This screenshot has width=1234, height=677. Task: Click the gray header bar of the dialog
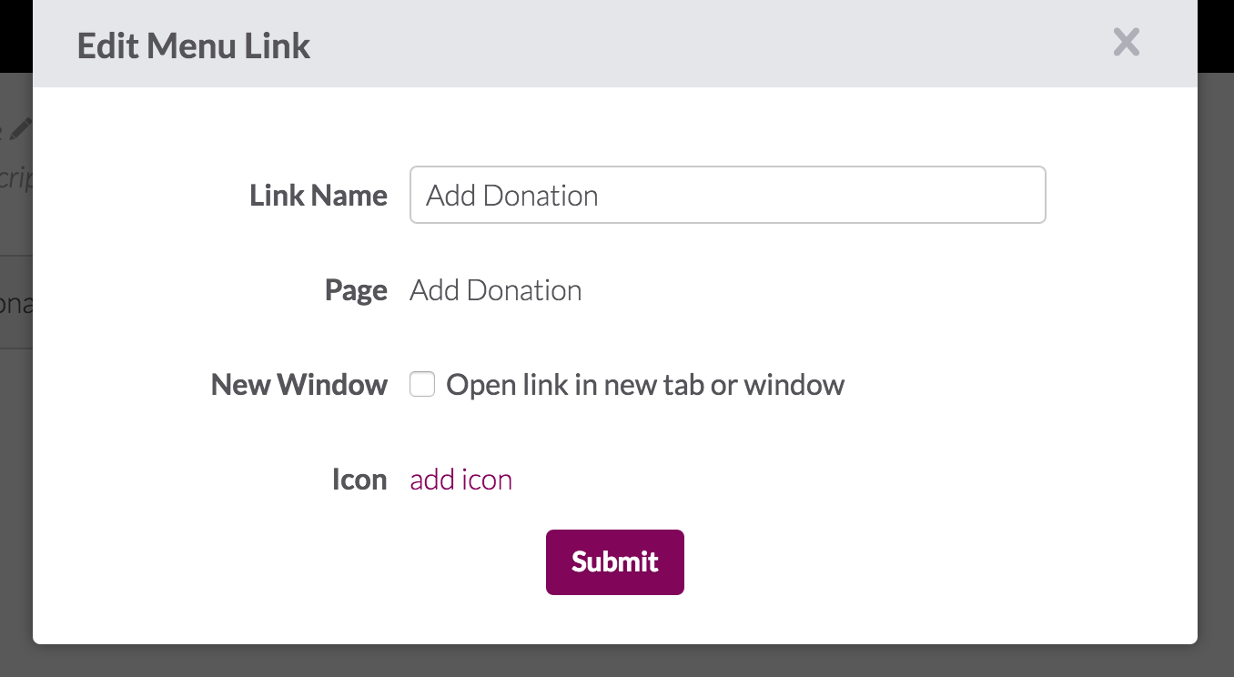click(615, 44)
